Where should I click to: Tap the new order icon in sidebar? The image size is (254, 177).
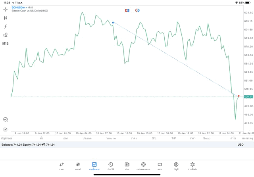pos(6,129)
